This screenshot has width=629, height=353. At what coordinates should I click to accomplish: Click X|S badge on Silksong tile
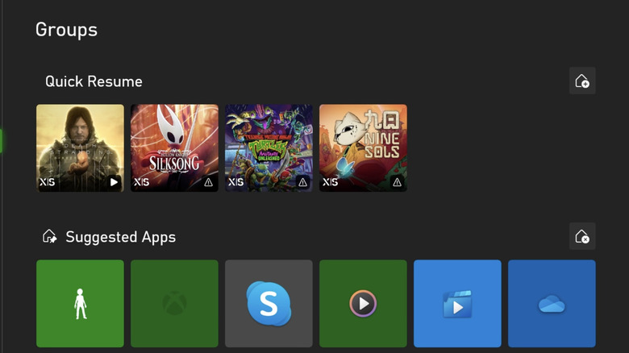tap(142, 182)
